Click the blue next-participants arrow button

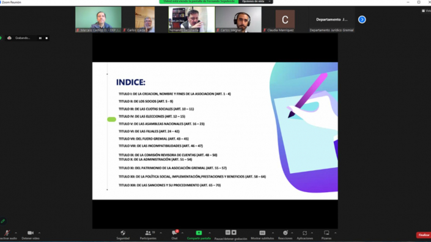click(x=362, y=20)
